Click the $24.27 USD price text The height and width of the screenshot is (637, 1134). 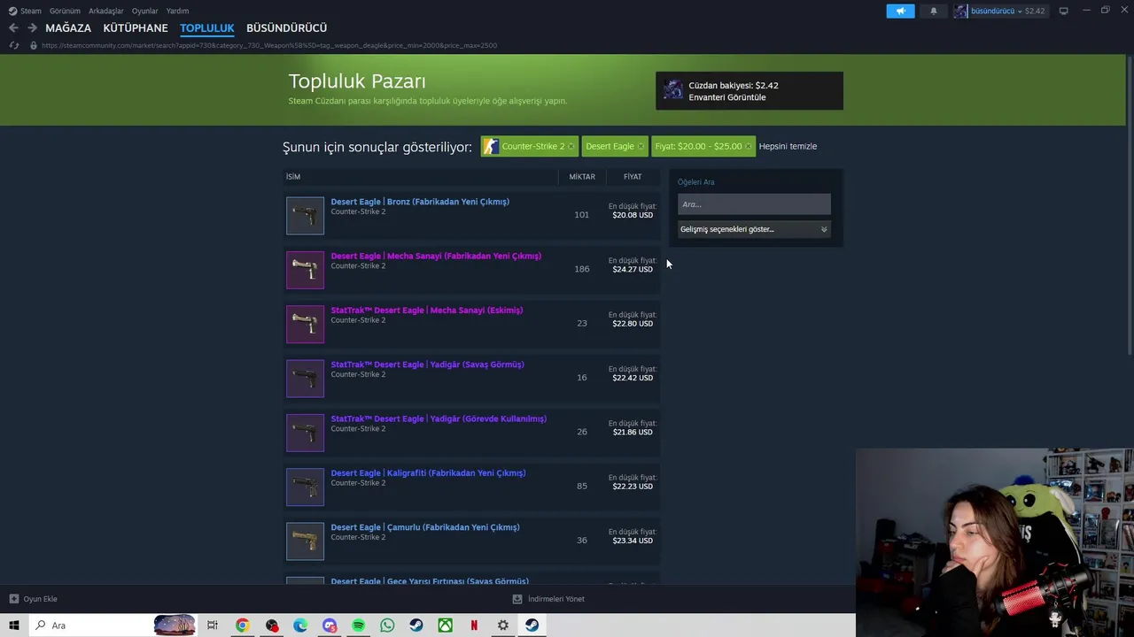(633, 269)
